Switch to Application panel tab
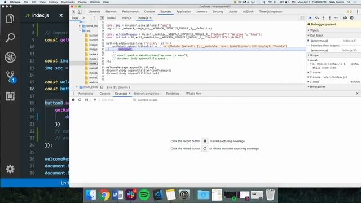This screenshot has width=361, height=203. tap(183, 11)
